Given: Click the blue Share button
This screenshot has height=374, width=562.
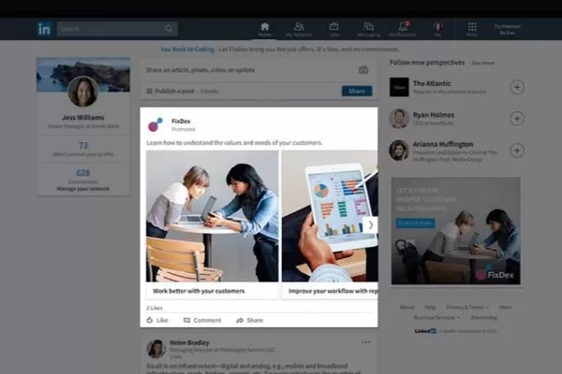Looking at the screenshot, I should pos(357,91).
